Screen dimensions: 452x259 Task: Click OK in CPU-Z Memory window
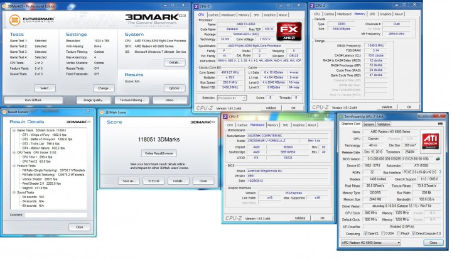(x=409, y=107)
